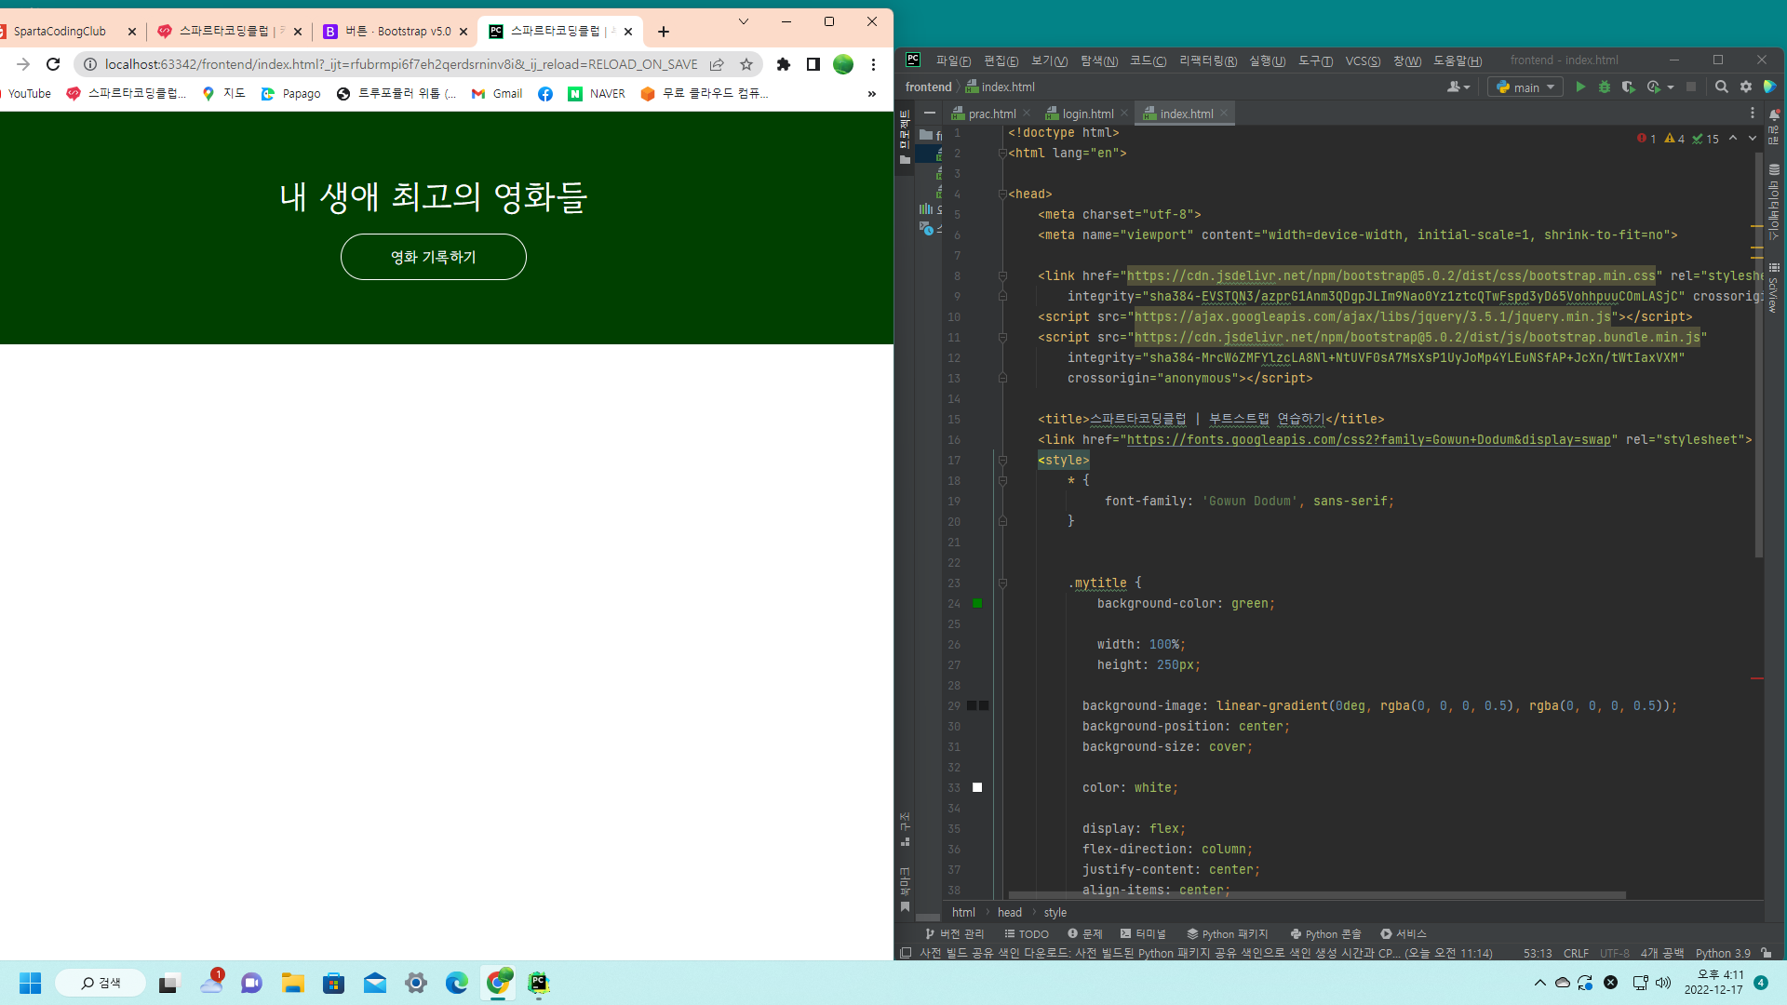Switch to the prac.html editor tab
Viewport: 1787px width, 1005px height.
pos(991,114)
